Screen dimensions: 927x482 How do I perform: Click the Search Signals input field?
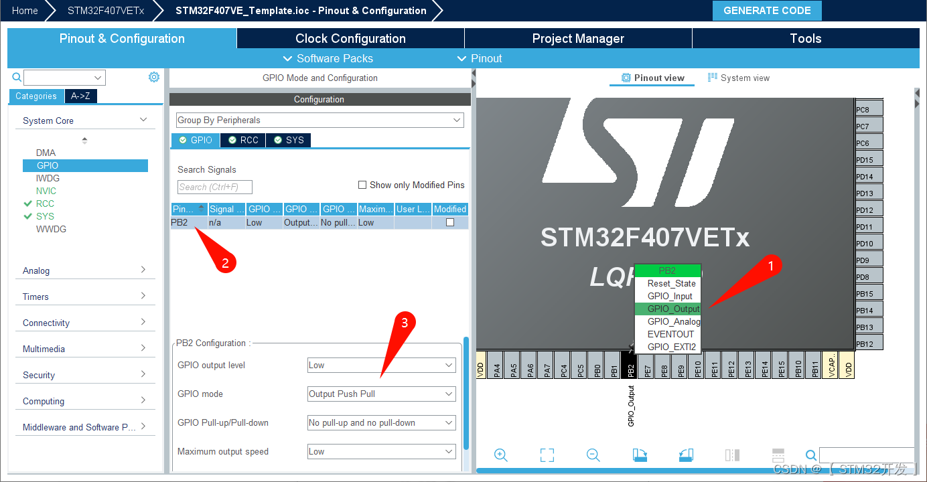[215, 187]
